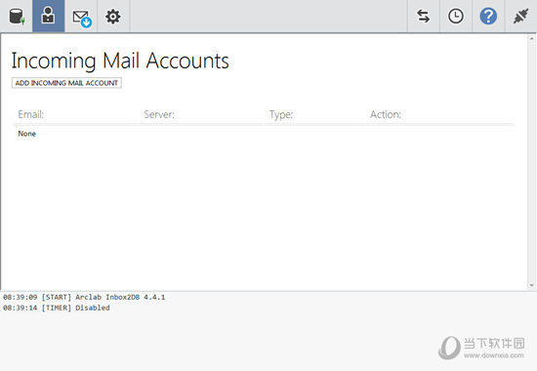Click the Incoming Mail Accounts heading

120,61
